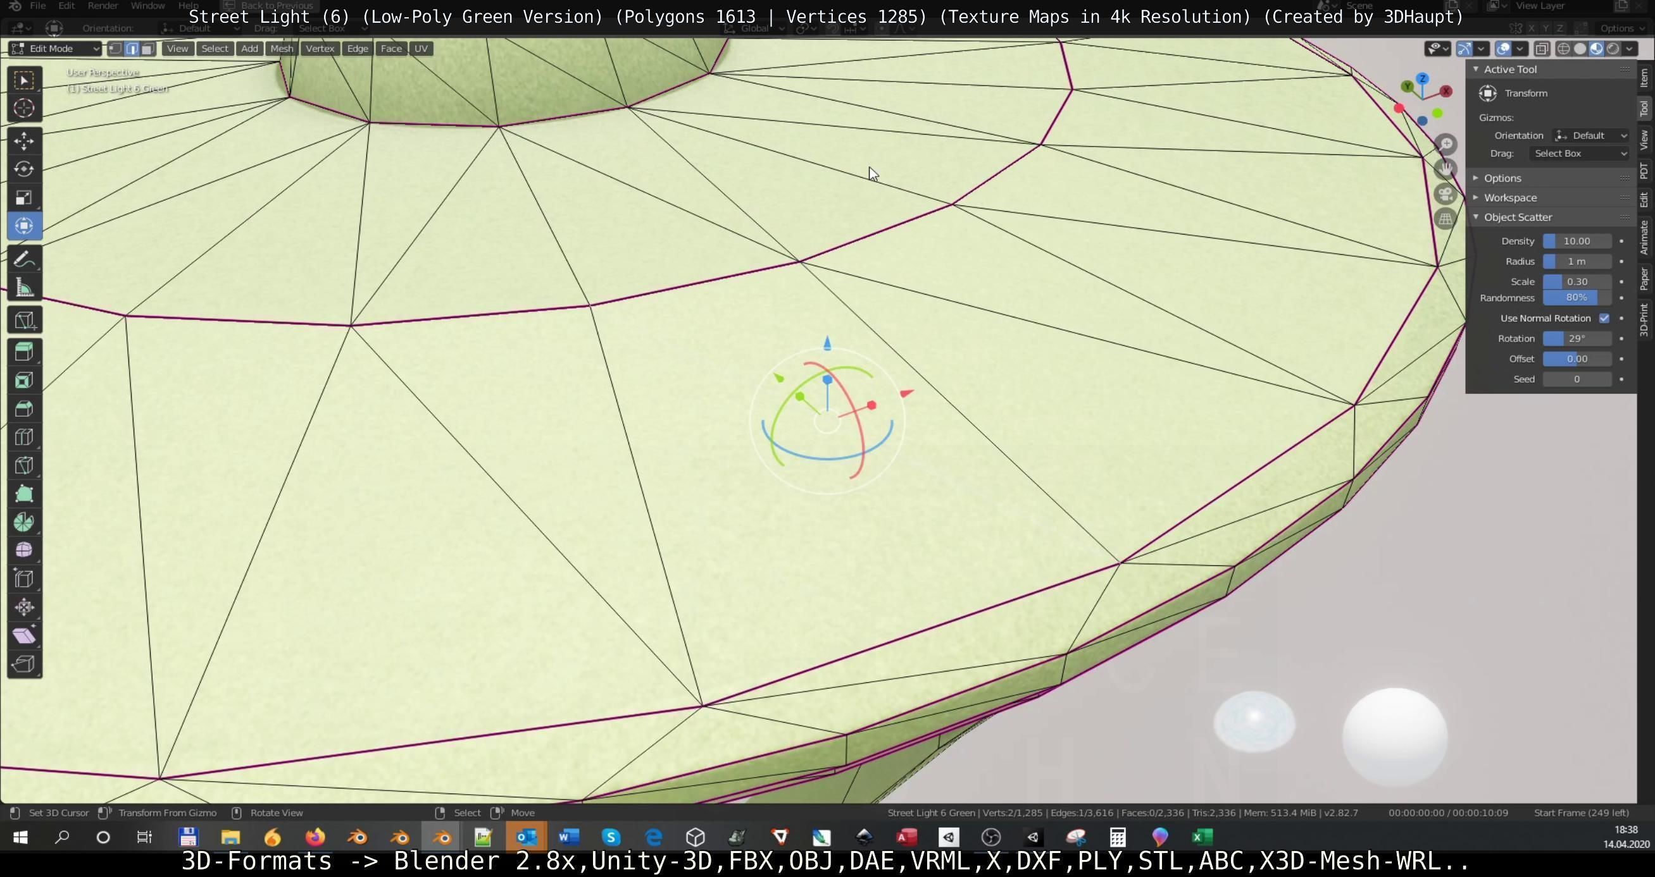The width and height of the screenshot is (1655, 877).
Task: Adjust the Randomness slider field
Action: coord(1576,298)
